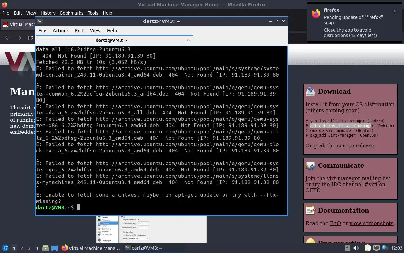The width and height of the screenshot is (404, 253).
Task: Click the pkg_add virt-manager OpenBSD line
Action: [342, 135]
